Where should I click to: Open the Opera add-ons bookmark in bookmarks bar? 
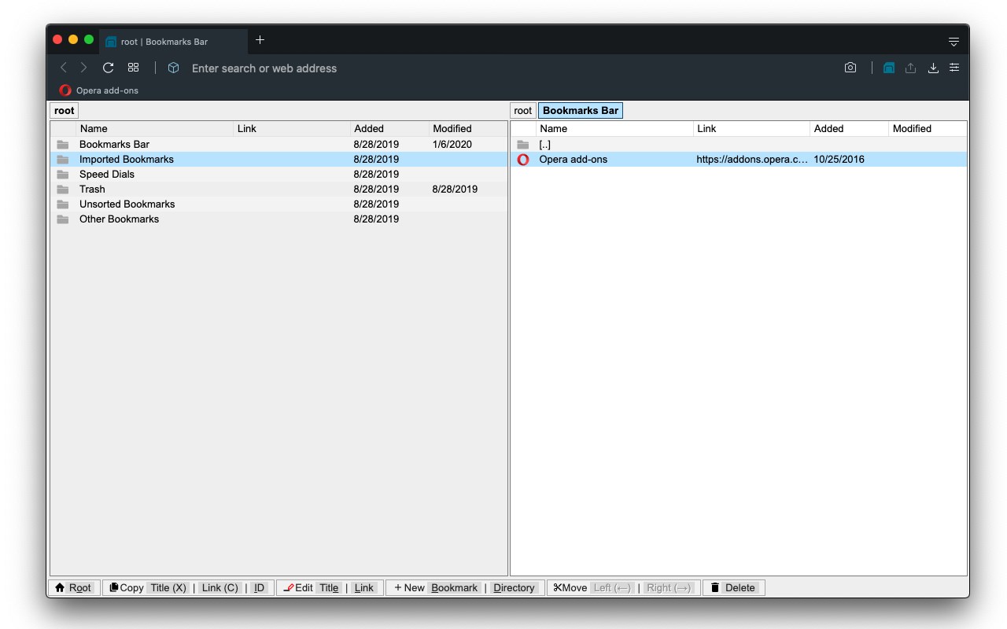pyautogui.click(x=99, y=90)
